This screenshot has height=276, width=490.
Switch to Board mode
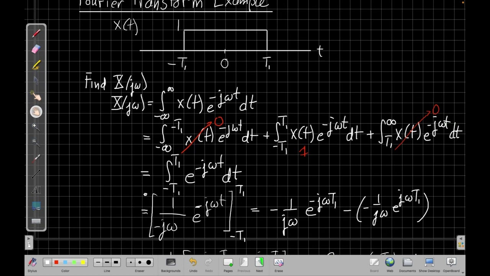click(374, 264)
